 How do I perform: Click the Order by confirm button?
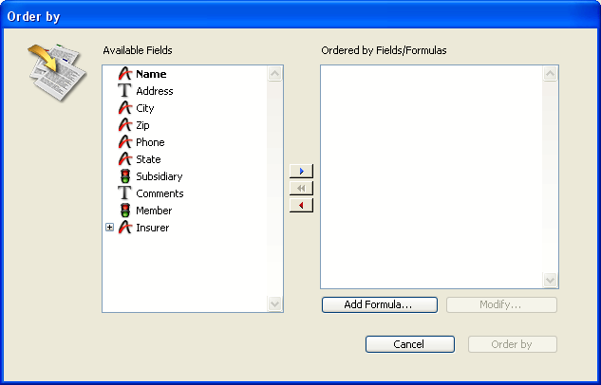[x=512, y=344]
